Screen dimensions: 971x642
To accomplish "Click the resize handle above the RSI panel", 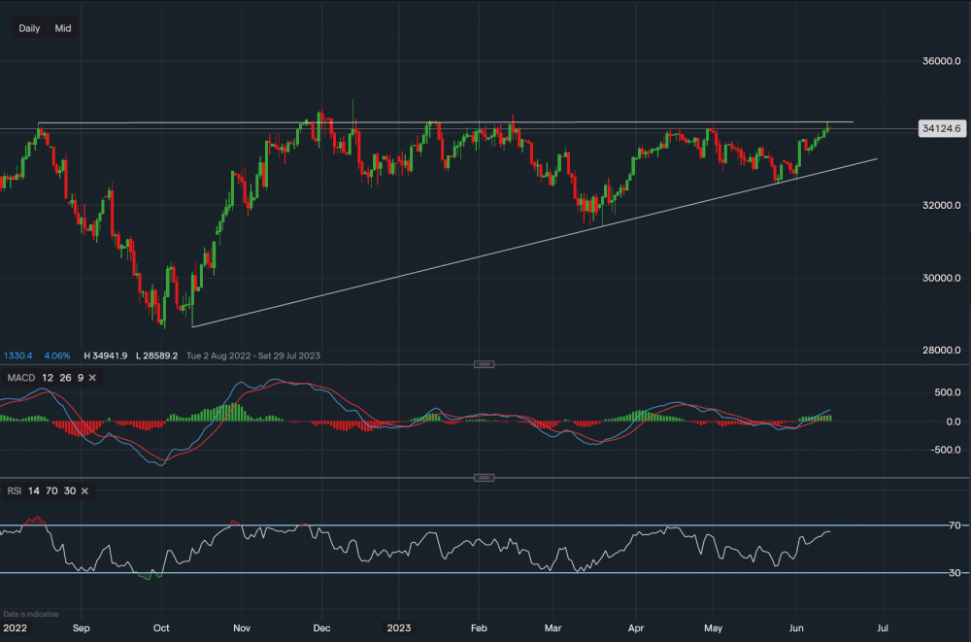I will [485, 478].
